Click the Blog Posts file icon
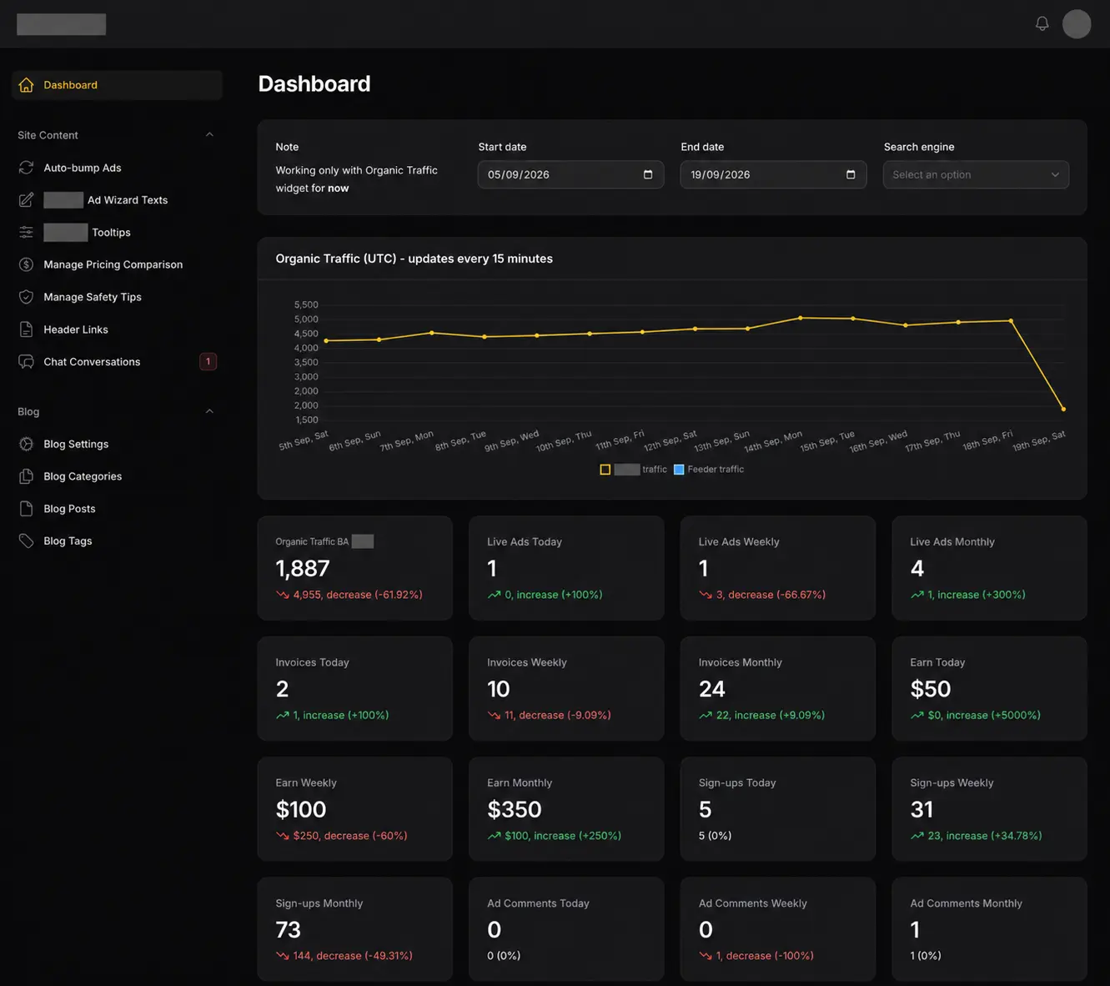1110x986 pixels. click(x=26, y=509)
